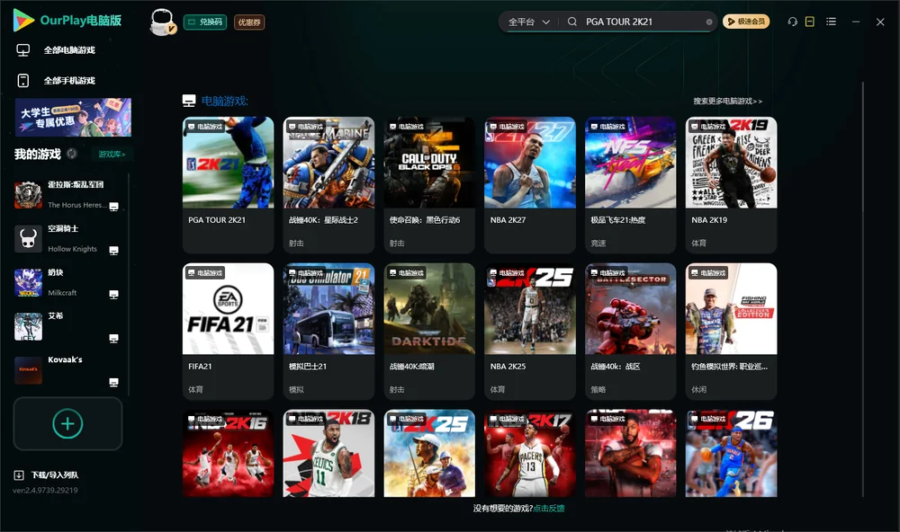Click 搜索更多电脑游戏>> link
Image resolution: width=900 pixels, height=532 pixels.
[727, 101]
